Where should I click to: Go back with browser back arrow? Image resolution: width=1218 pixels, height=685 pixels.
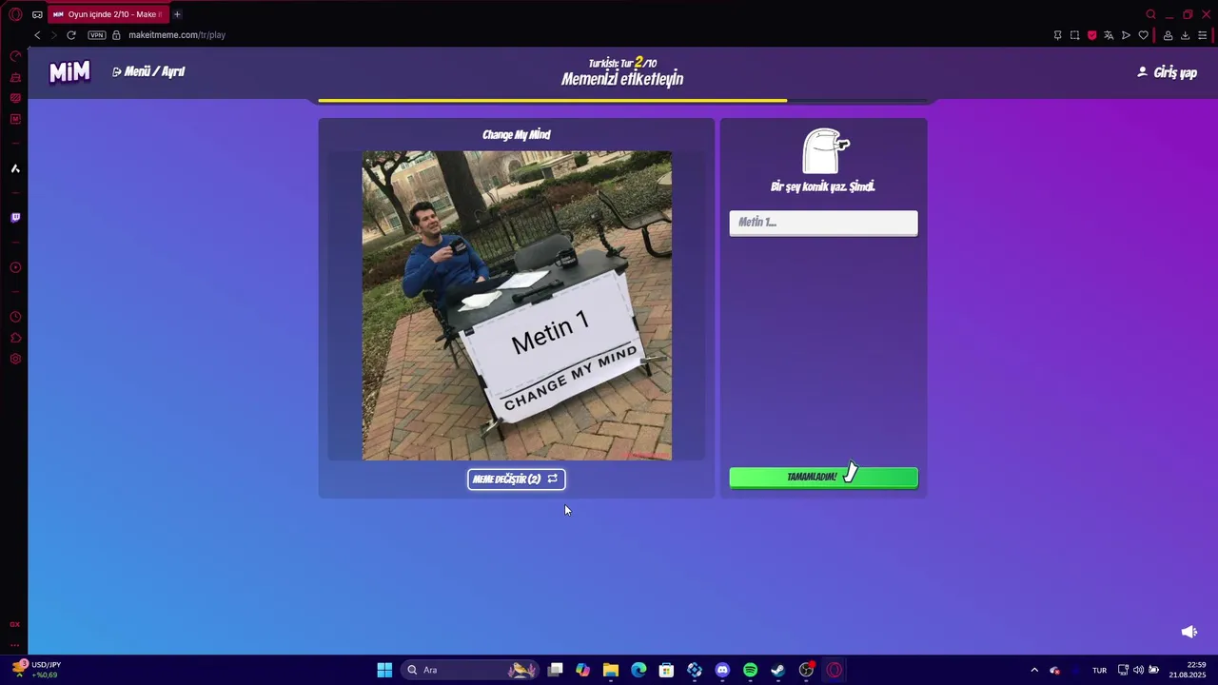(37, 35)
